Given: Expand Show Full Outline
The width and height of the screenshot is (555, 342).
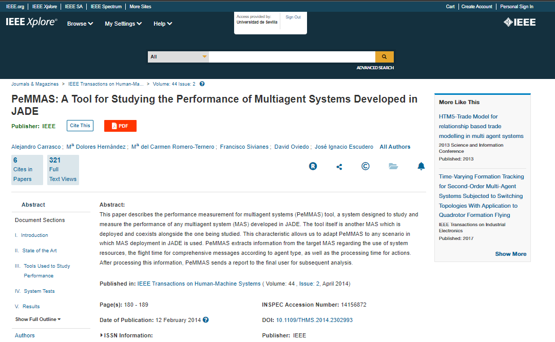Looking at the screenshot, I should pos(38,319).
